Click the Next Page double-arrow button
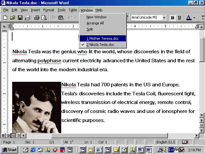Image resolution: width=205 pixels, height=154 pixels. click(x=201, y=130)
